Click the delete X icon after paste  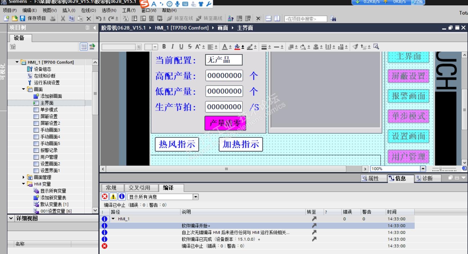pos(89,19)
